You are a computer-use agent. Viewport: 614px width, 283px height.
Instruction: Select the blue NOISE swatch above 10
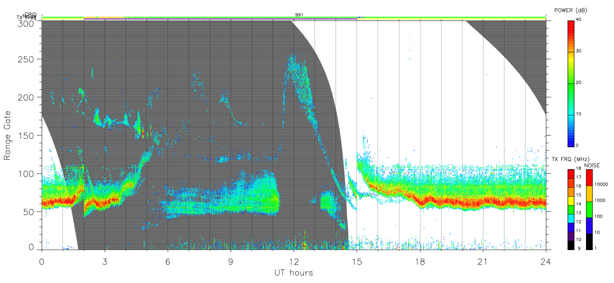589,226
